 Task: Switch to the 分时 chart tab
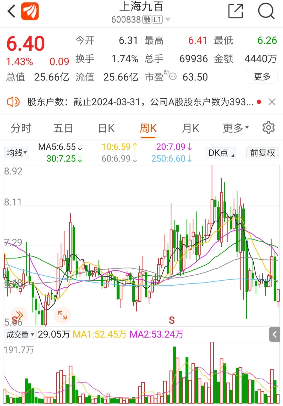coord(21,128)
